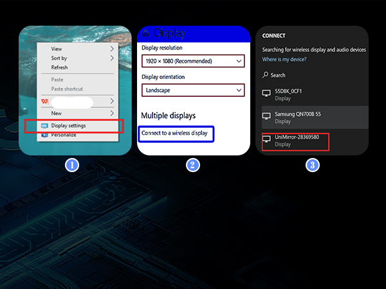386x289 pixels.
Task: Click the step 2 number badge
Action: [x=192, y=165]
